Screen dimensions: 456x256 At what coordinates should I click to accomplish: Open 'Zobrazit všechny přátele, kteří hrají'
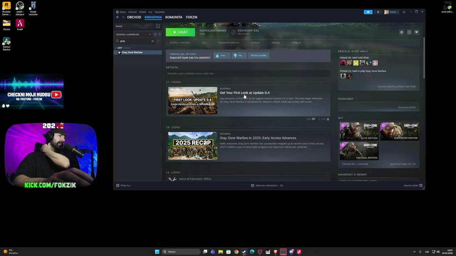click(x=397, y=86)
